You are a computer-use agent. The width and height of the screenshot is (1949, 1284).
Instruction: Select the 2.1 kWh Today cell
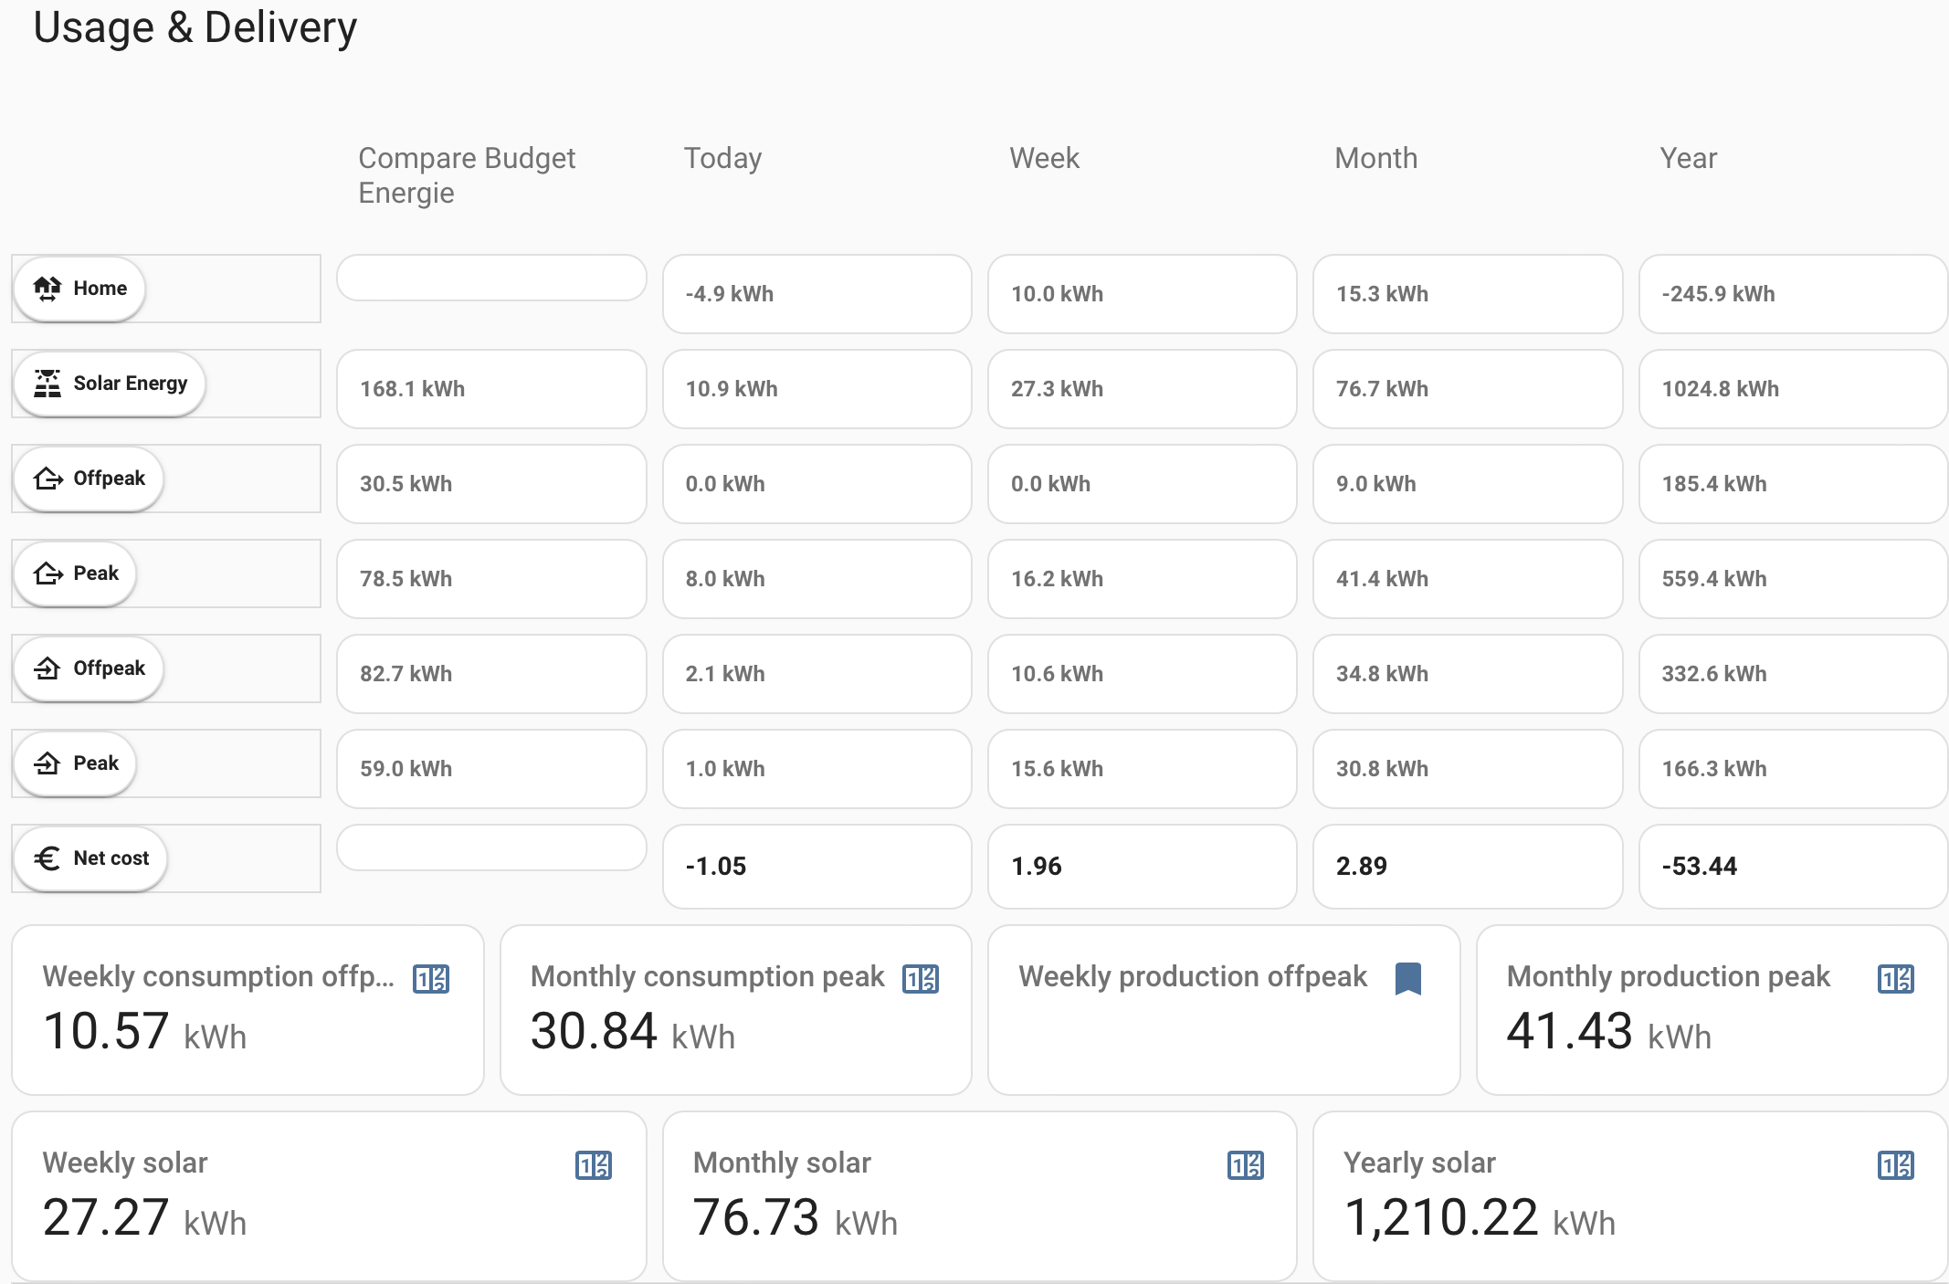tap(816, 674)
